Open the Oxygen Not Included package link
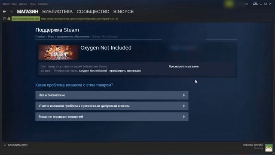The image size is (275, 155). click(x=93, y=71)
